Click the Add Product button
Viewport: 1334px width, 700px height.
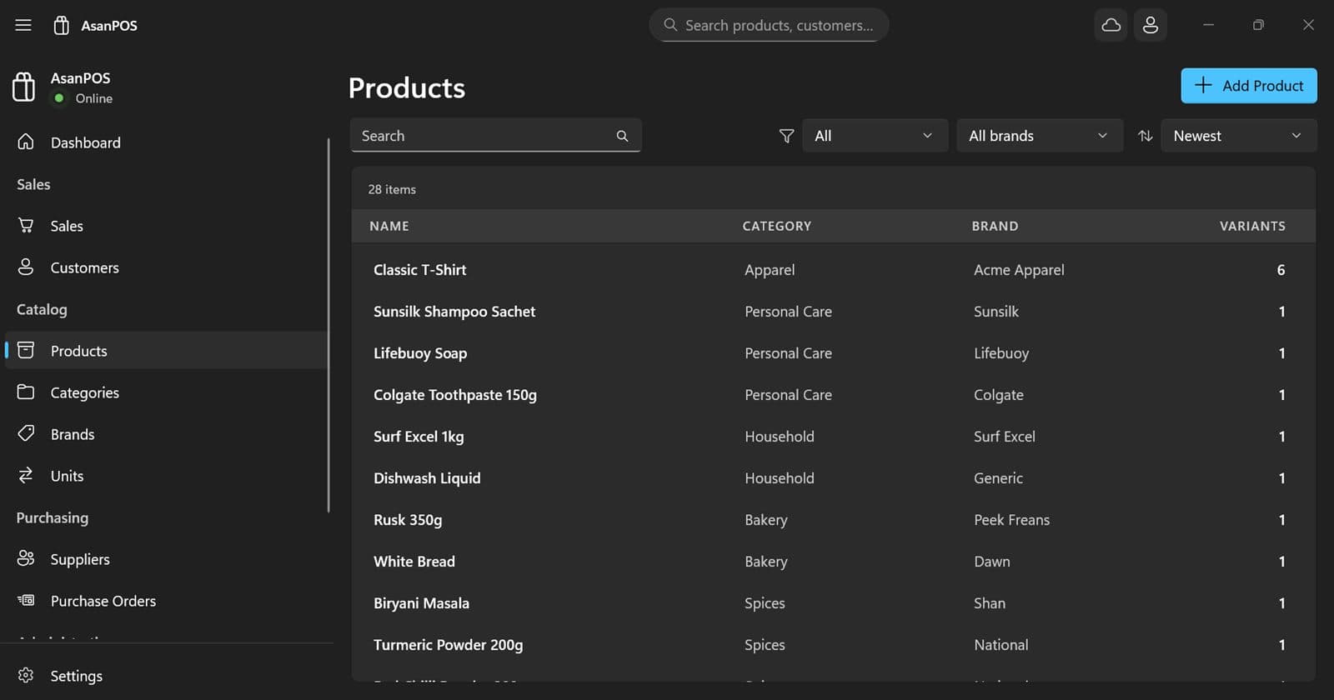1249,86
